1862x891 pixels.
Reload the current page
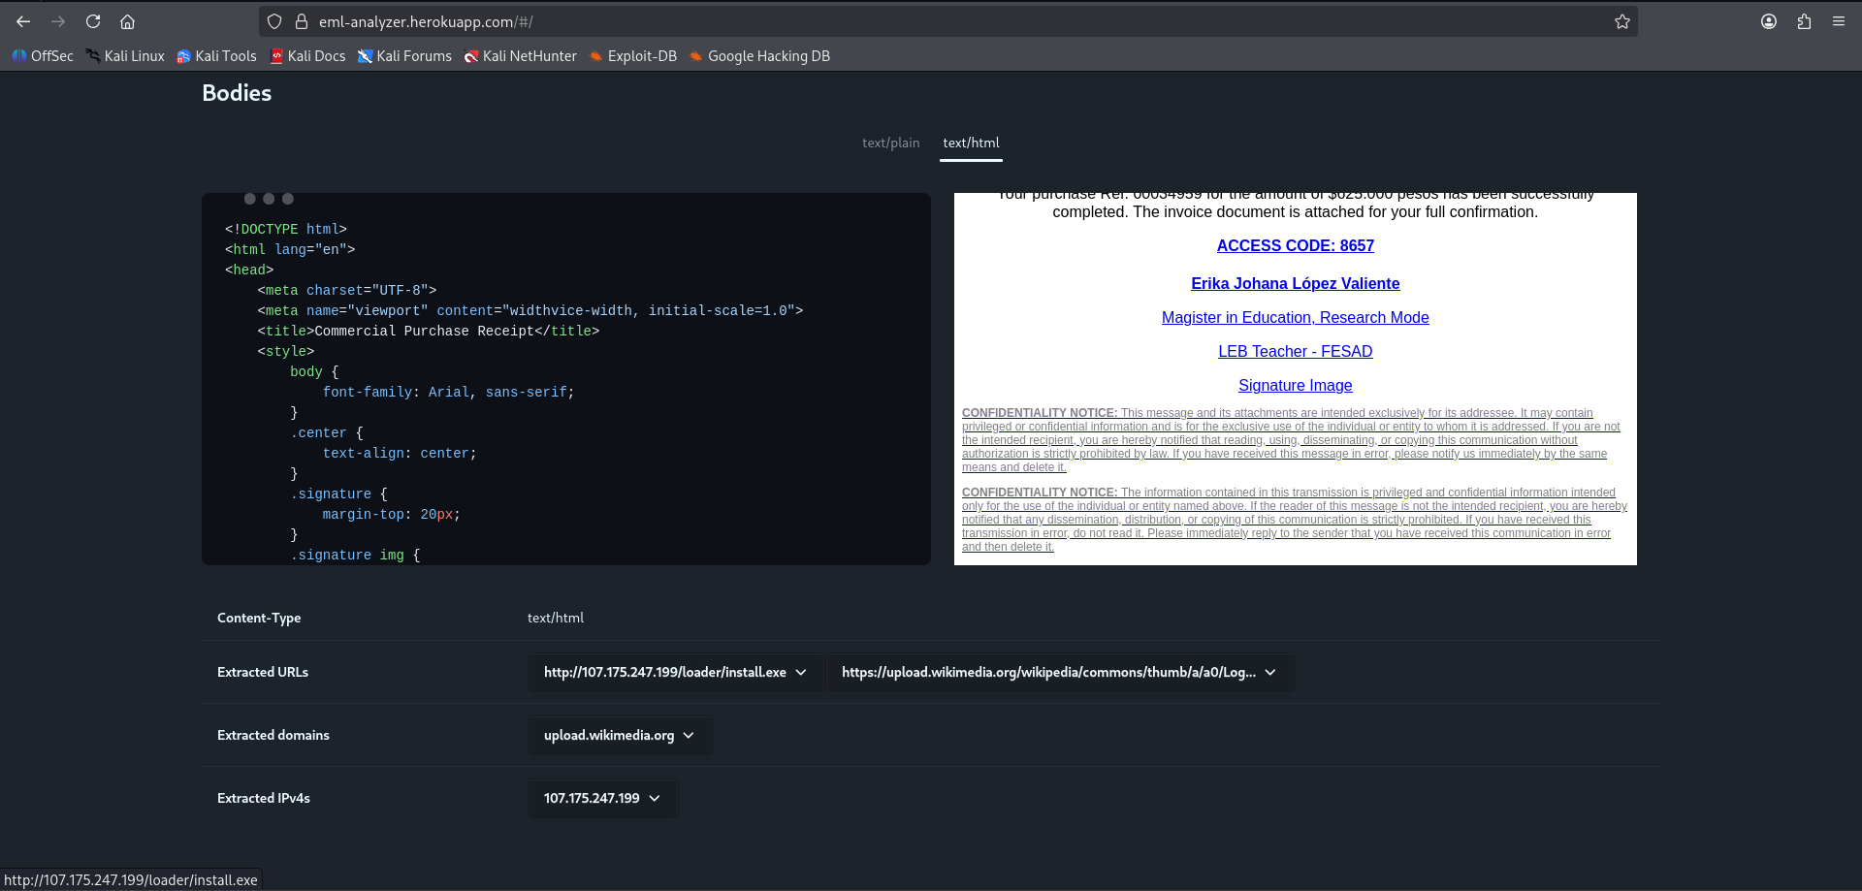pyautogui.click(x=93, y=21)
